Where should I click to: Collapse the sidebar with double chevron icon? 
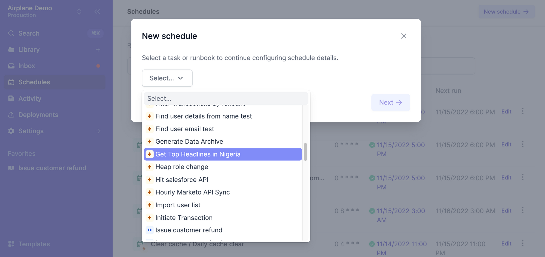97,11
